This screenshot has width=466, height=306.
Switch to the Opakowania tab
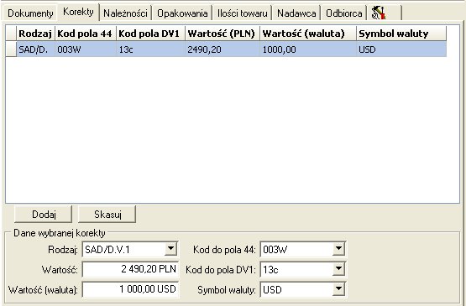pyautogui.click(x=182, y=13)
